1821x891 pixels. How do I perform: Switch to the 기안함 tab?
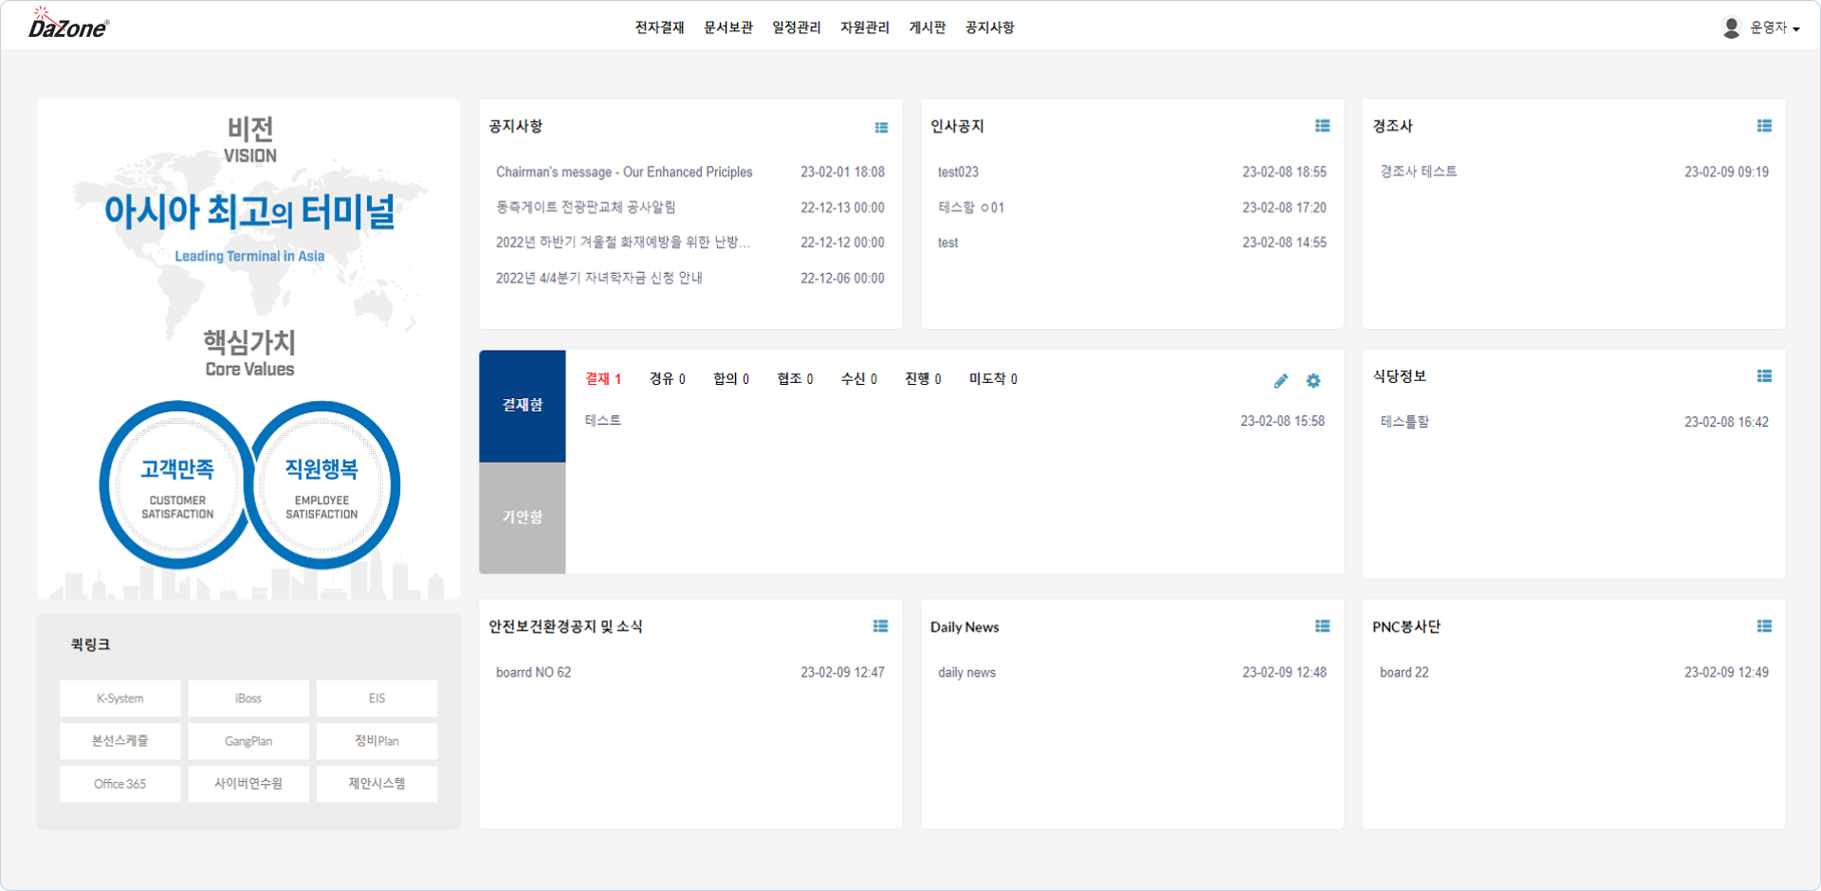click(523, 518)
